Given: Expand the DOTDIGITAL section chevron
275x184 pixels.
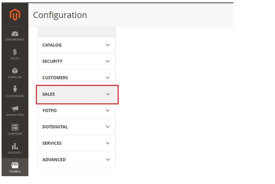Looking at the screenshot, I should click(108, 127).
